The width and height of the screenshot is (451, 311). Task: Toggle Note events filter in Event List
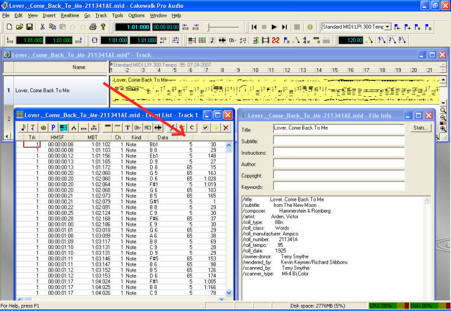[23, 128]
